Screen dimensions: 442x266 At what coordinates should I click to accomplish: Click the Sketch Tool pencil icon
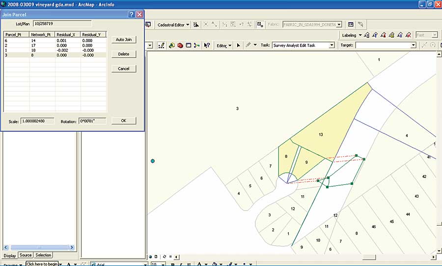(x=248, y=45)
